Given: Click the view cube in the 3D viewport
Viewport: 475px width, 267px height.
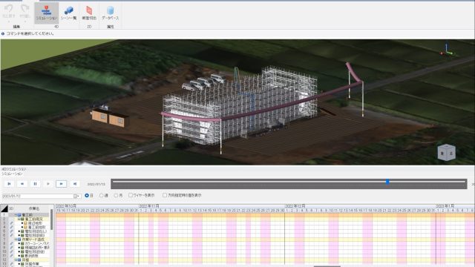Looking at the screenshot, I should [x=447, y=152].
